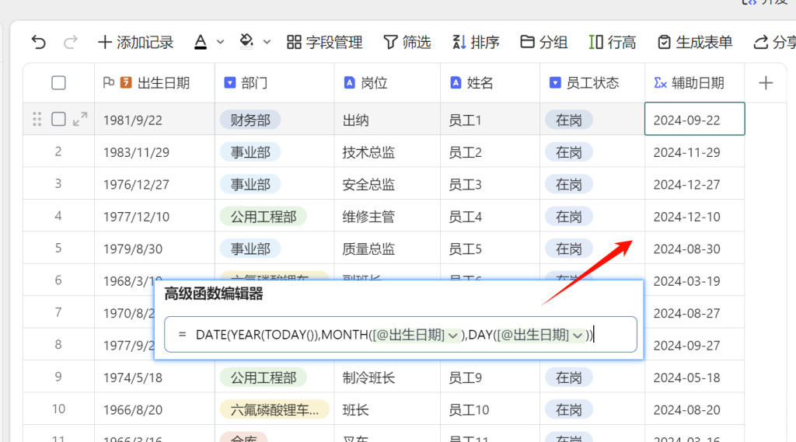This screenshot has width=796, height=442.
Task: Tick the checkbox on the 员工1 row
Action: [59, 120]
